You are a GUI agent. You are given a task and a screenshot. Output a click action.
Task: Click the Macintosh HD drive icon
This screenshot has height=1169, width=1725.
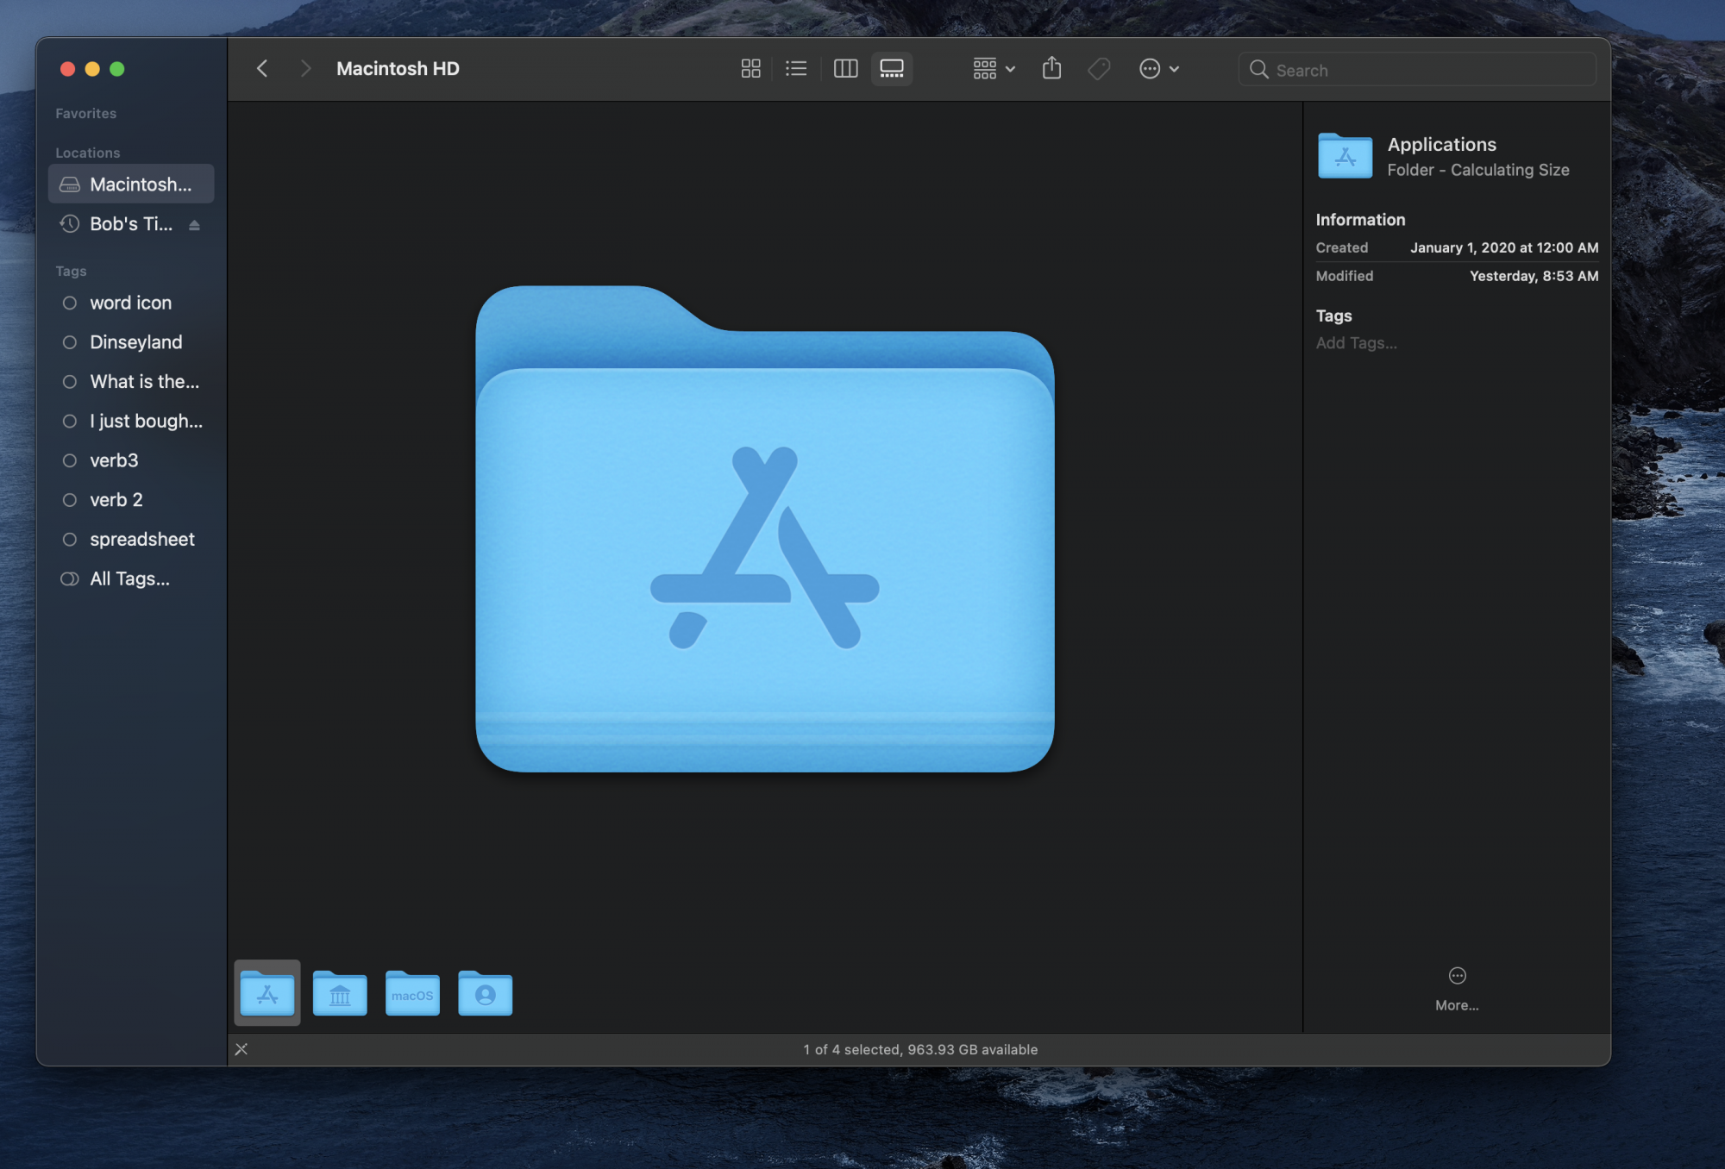click(70, 184)
